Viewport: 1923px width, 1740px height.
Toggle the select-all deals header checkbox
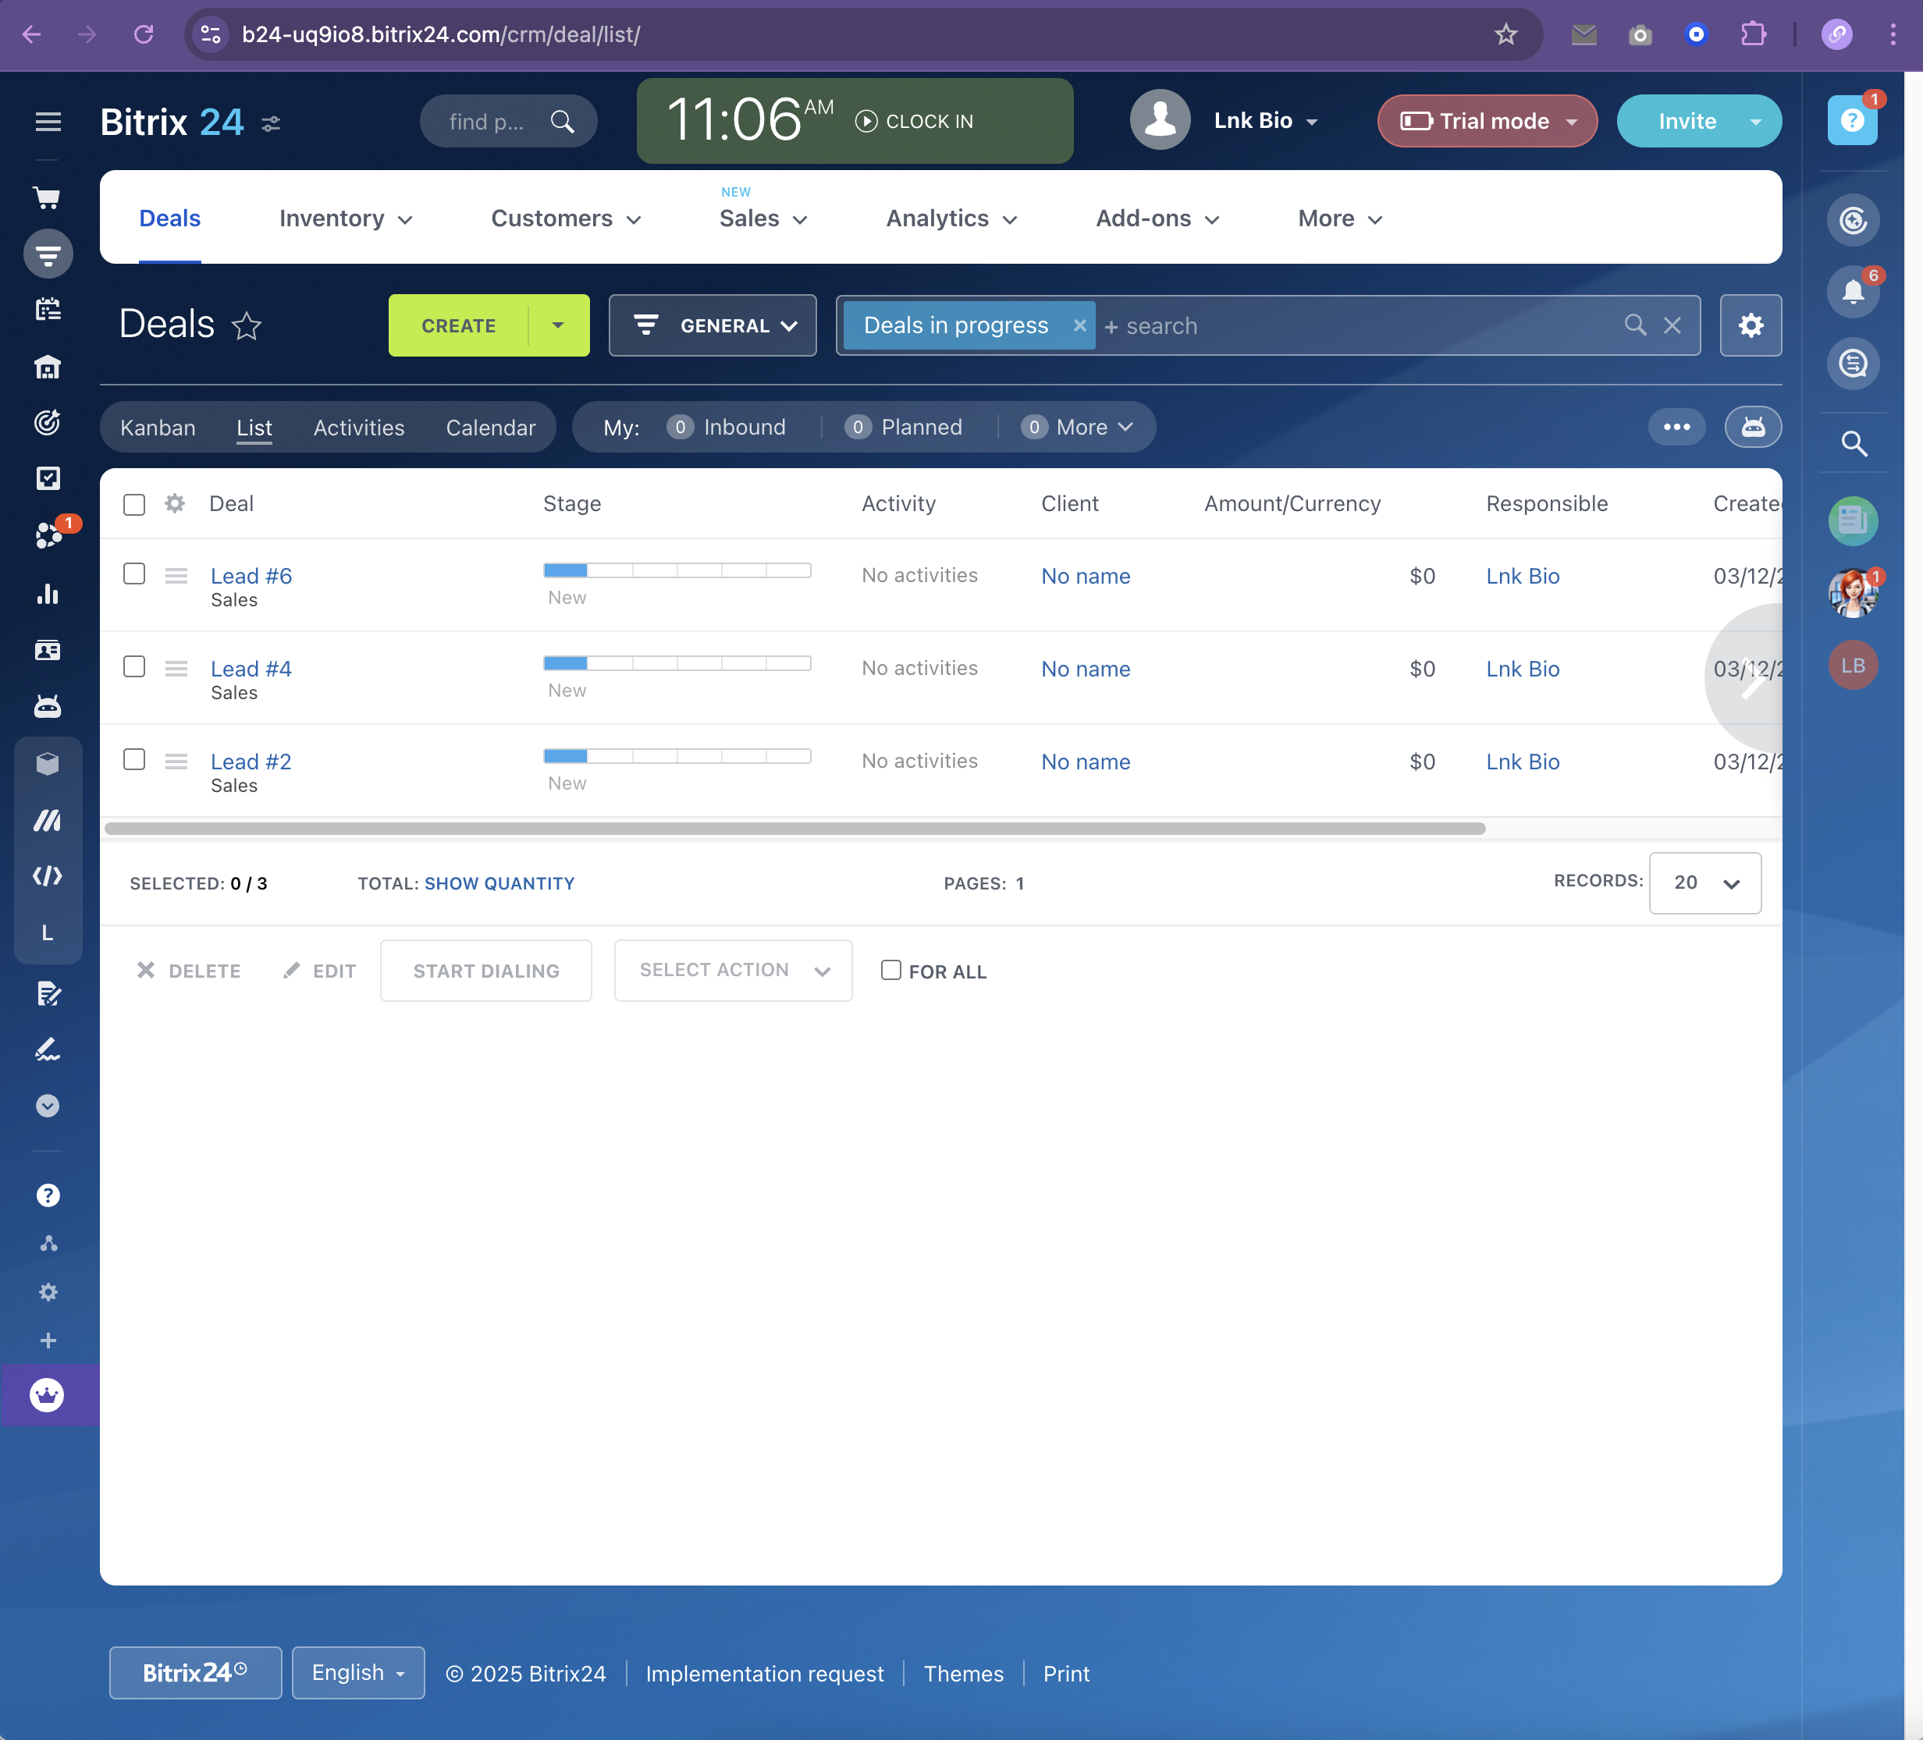click(x=134, y=504)
